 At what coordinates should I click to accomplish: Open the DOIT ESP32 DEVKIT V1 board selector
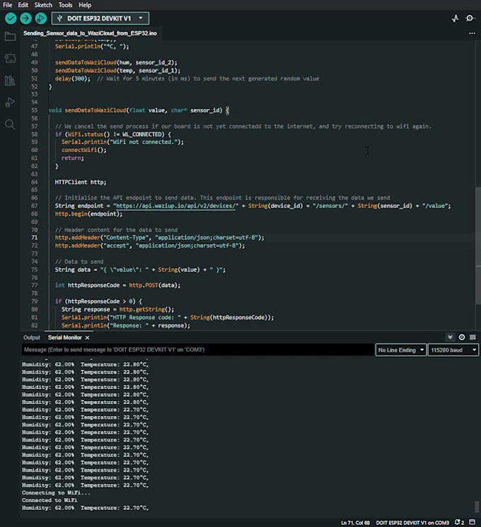click(x=100, y=18)
